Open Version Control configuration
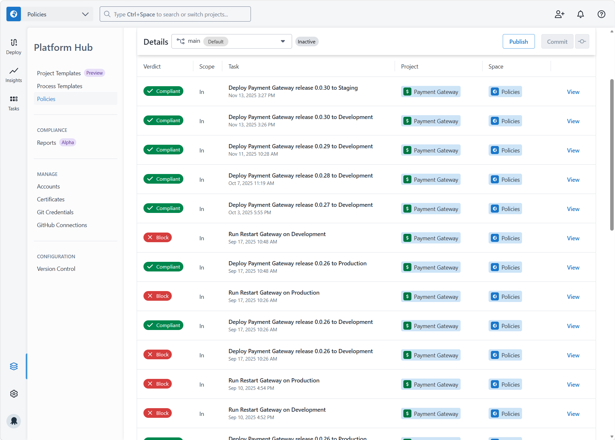The image size is (615, 440). [x=56, y=269]
